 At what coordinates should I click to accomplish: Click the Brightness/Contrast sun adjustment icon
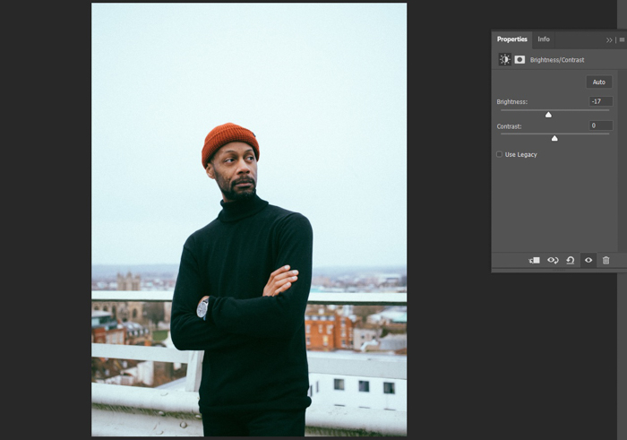pyautogui.click(x=505, y=59)
